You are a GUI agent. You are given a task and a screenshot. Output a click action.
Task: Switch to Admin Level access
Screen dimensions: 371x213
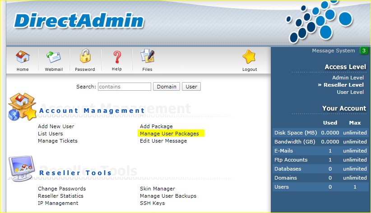[x=348, y=78]
